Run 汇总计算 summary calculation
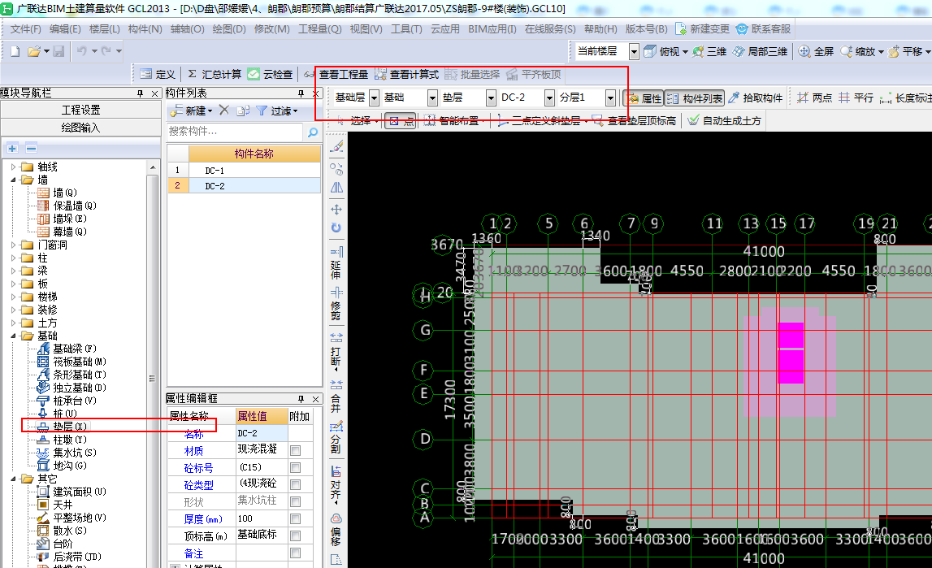The width and height of the screenshot is (932, 568). pos(214,74)
